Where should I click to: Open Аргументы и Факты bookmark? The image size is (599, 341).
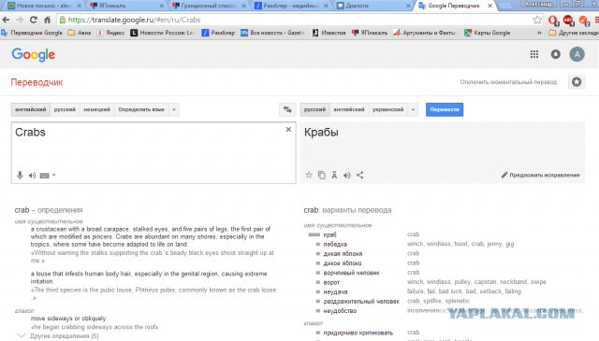pyautogui.click(x=425, y=33)
